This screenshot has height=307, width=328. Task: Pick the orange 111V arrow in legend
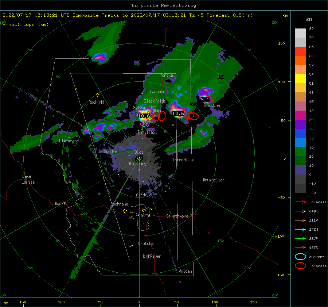(x=300, y=220)
